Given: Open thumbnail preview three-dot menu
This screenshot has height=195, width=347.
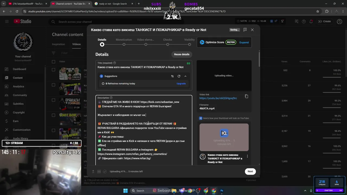Looking at the screenshot, I should (x=247, y=156).
